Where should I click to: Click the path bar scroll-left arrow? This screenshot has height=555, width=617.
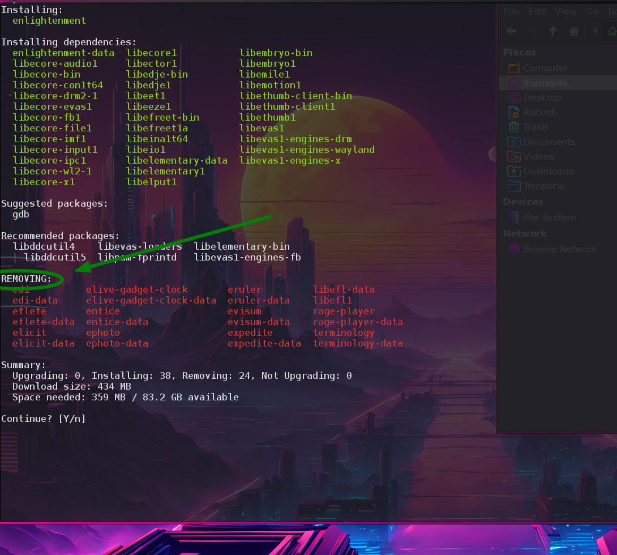[x=595, y=31]
